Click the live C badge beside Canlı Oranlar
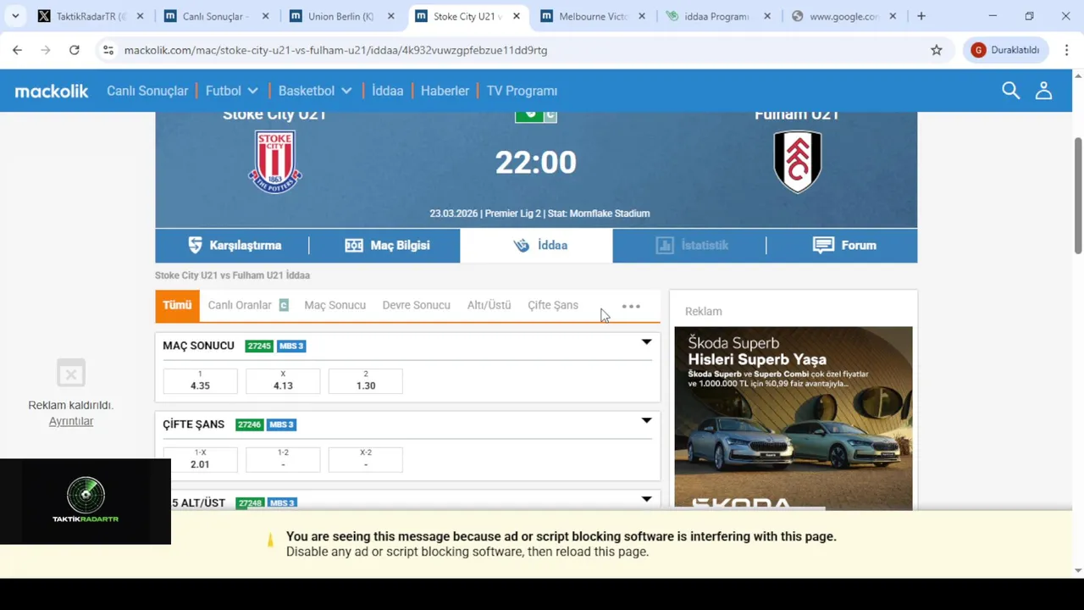Viewport: 1084px width, 610px height. pos(284,305)
